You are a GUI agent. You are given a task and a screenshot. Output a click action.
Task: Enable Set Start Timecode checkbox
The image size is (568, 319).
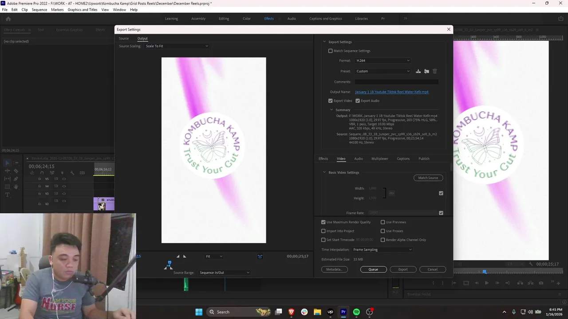(323, 240)
